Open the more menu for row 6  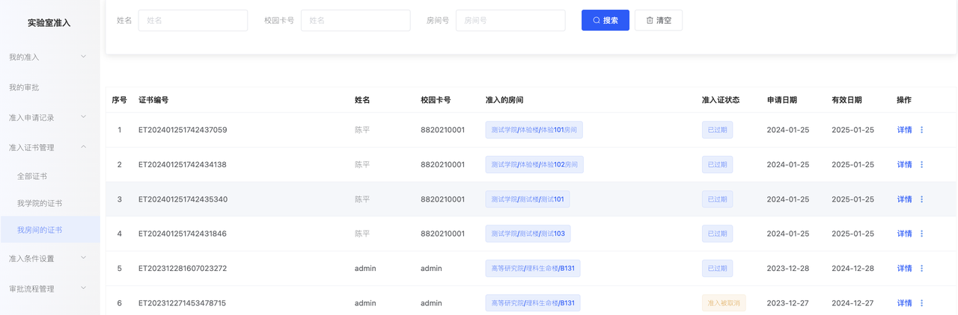click(x=921, y=303)
